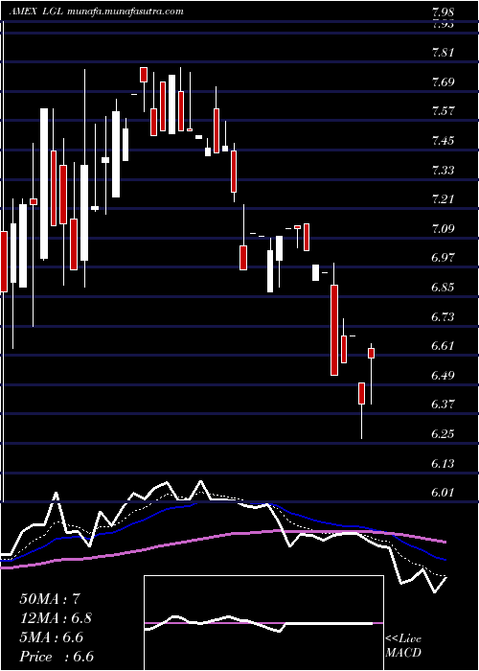
Task: Click the 6.01 price axis label
Action: click(x=445, y=493)
